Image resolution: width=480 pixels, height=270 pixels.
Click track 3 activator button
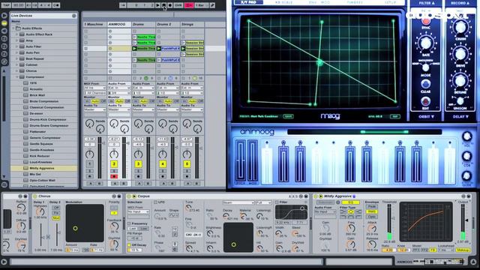click(138, 164)
